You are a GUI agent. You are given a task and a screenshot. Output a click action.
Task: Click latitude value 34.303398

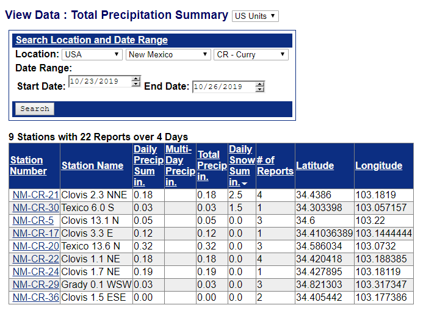coord(319,207)
